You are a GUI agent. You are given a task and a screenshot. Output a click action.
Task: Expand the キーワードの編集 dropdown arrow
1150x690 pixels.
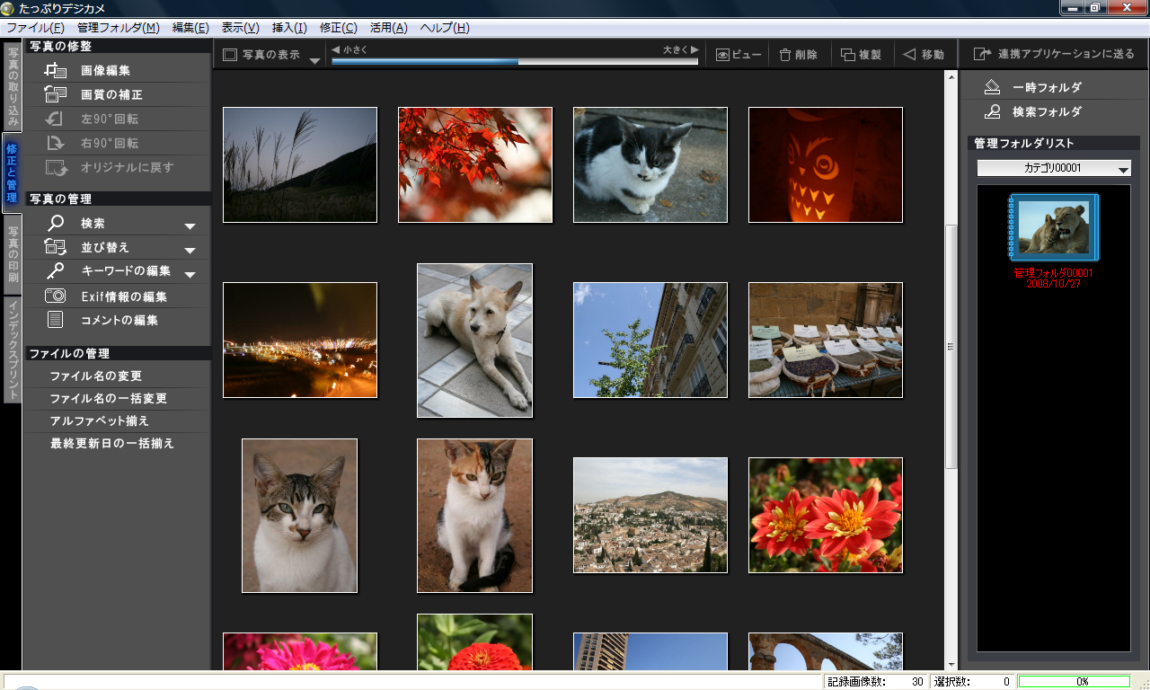(190, 274)
